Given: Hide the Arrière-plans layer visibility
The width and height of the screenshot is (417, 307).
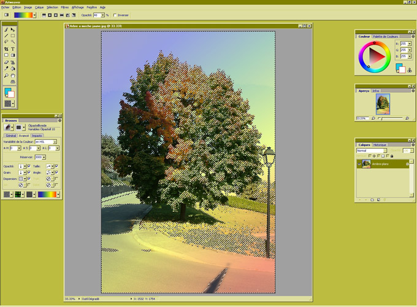Looking at the screenshot, I should [360, 164].
